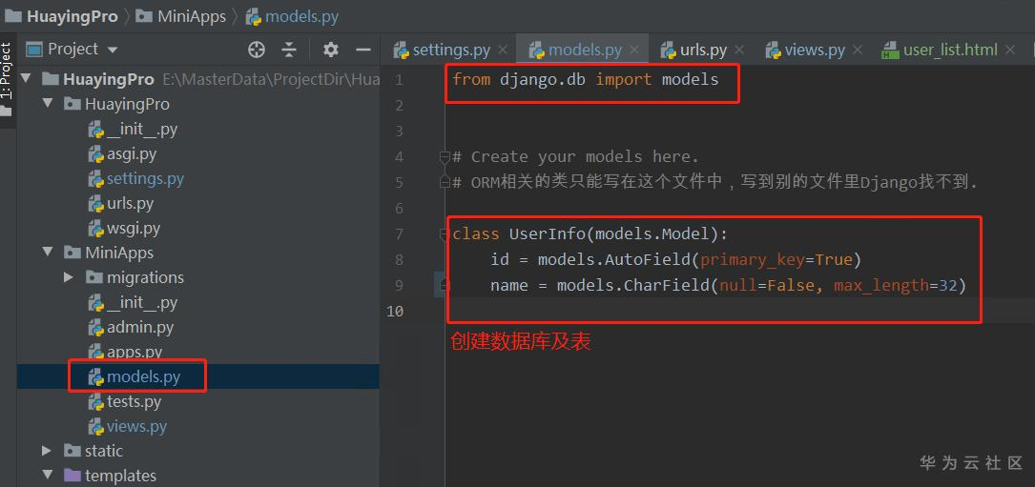1035x487 pixels.
Task: Switch to the settings.py editor tab
Action: coord(451,50)
